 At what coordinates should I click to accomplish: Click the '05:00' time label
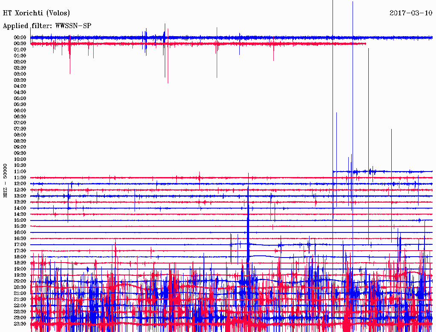coord(20,98)
